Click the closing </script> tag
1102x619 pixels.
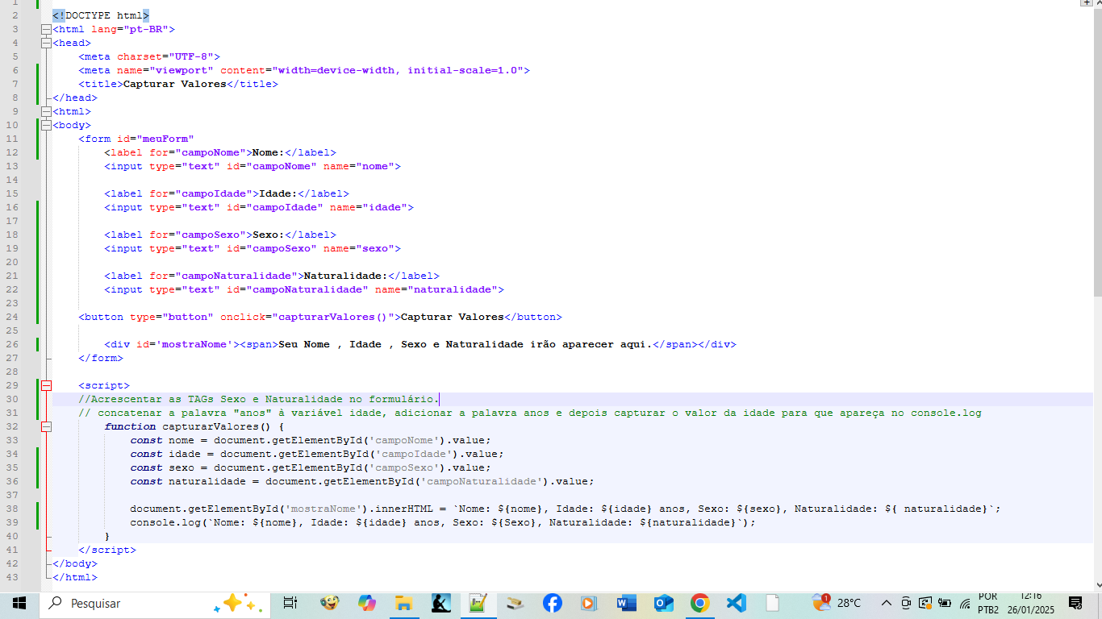tap(107, 550)
